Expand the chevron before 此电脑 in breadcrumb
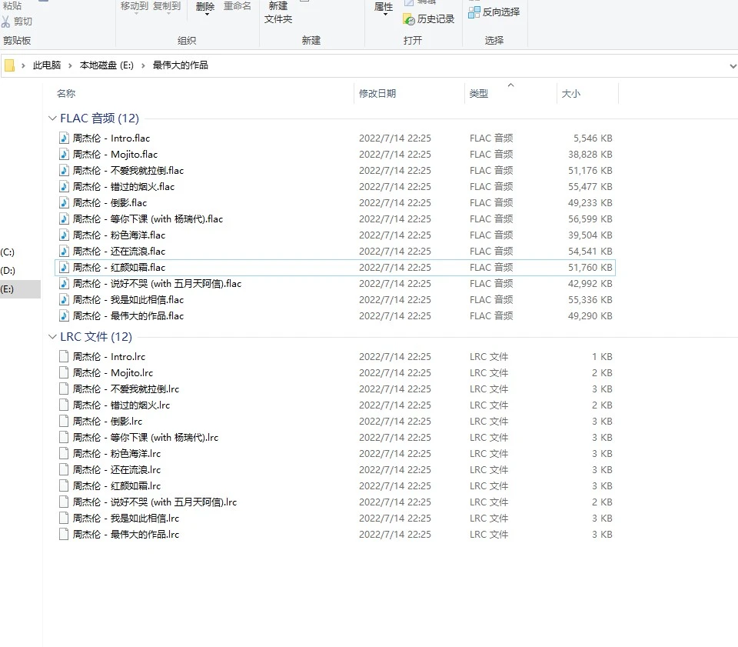The image size is (738, 647). click(23, 65)
